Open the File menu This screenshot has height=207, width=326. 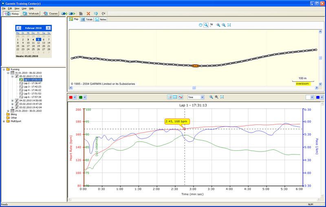(x=4, y=9)
